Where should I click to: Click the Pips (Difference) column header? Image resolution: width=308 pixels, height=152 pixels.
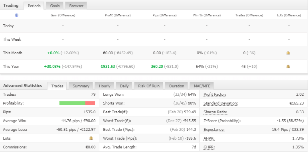164,15
